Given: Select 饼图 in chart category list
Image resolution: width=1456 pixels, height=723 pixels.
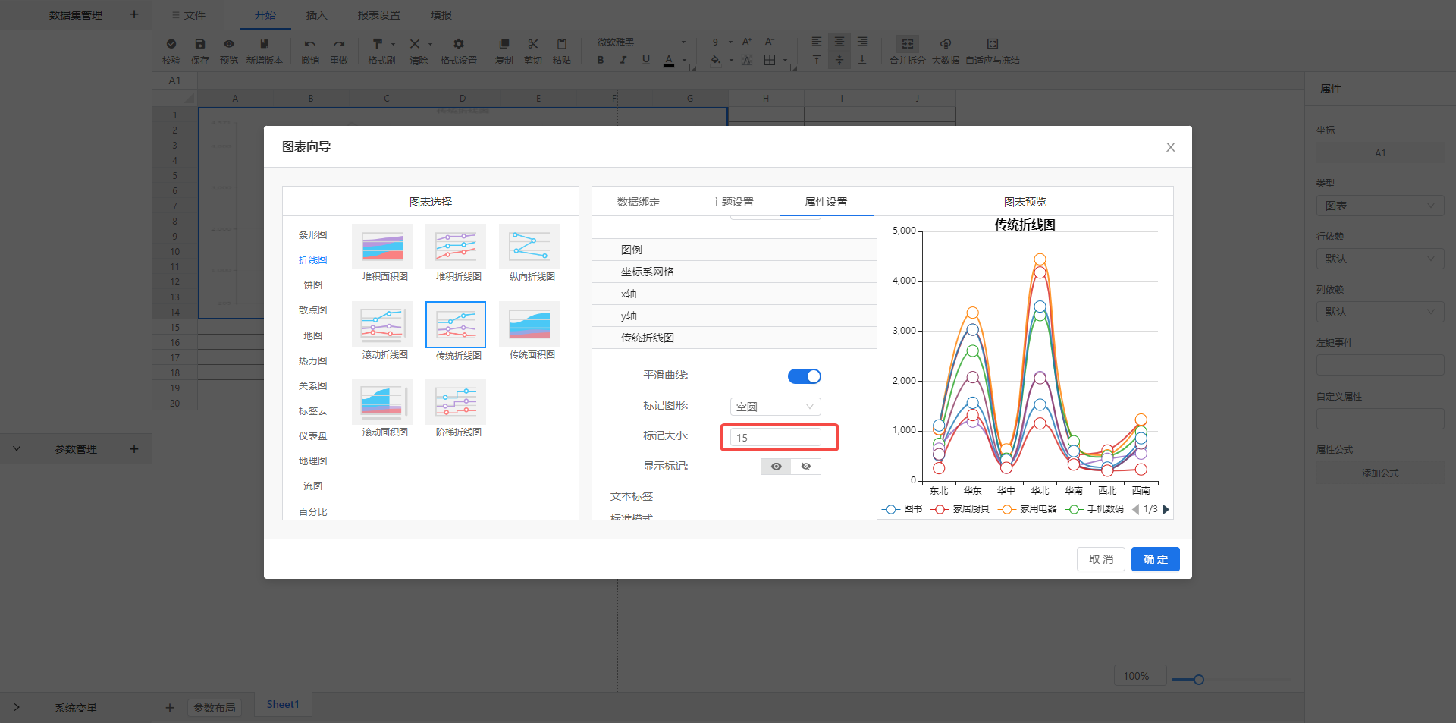Looking at the screenshot, I should click(312, 285).
